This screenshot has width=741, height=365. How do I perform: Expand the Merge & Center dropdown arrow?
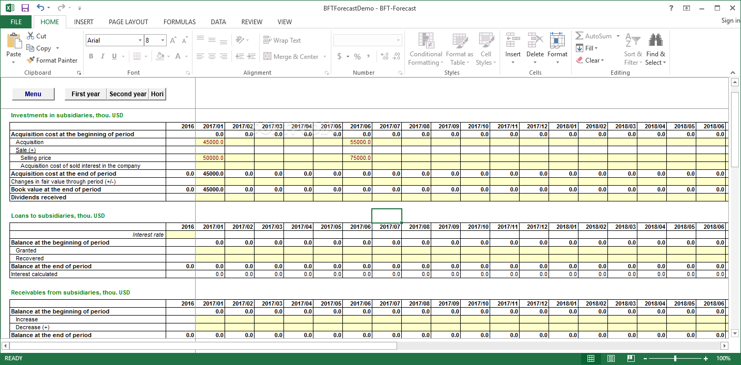click(324, 56)
